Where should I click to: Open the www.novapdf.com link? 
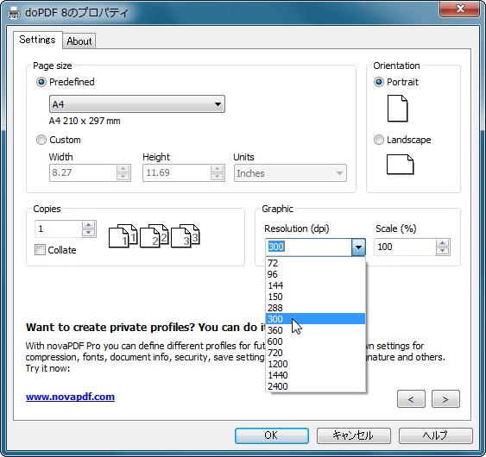click(71, 397)
